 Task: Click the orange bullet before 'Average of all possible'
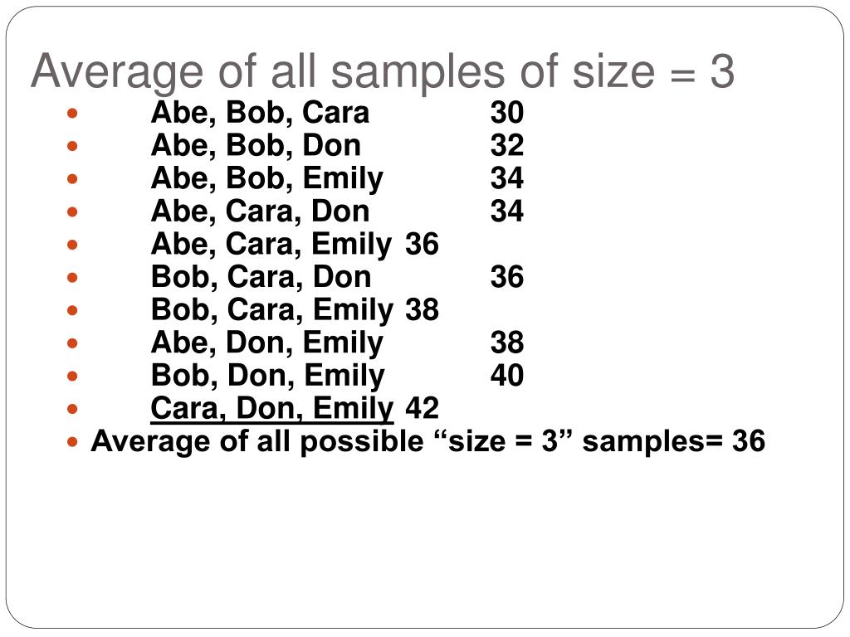tap(73, 442)
